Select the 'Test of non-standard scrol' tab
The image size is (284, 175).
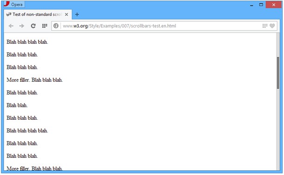pyautogui.click(x=38, y=14)
